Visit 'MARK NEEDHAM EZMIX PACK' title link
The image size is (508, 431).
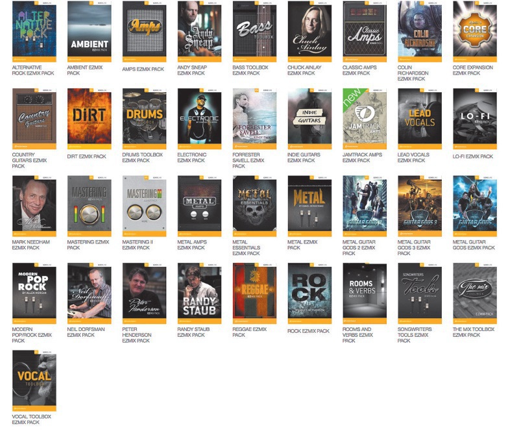(31, 245)
